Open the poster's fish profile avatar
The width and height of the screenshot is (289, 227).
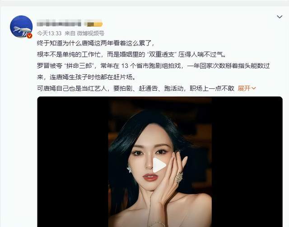[21, 27]
